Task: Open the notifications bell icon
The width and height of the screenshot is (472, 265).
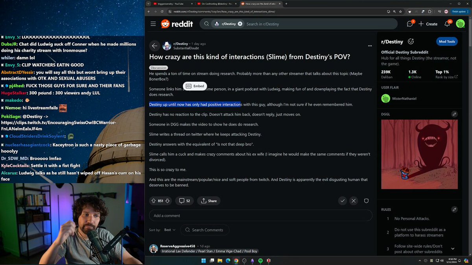Action: coord(448,24)
